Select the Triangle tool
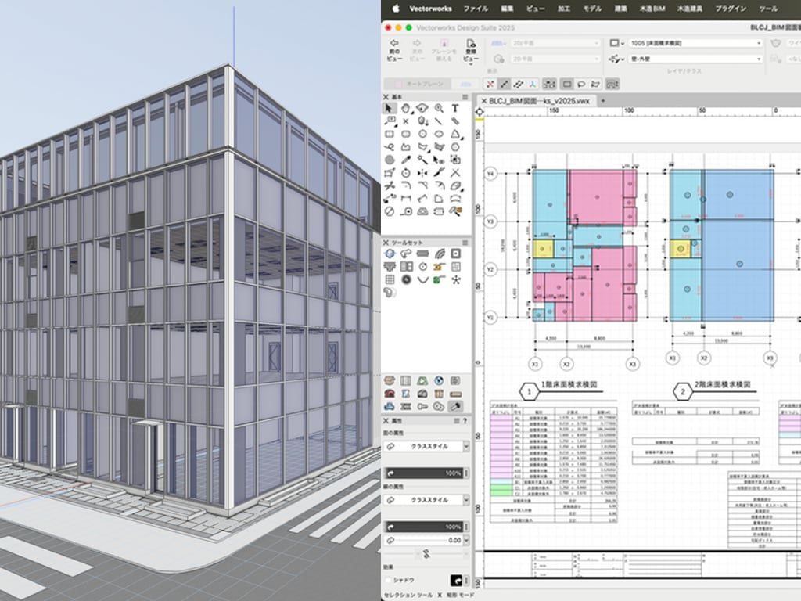 click(455, 134)
